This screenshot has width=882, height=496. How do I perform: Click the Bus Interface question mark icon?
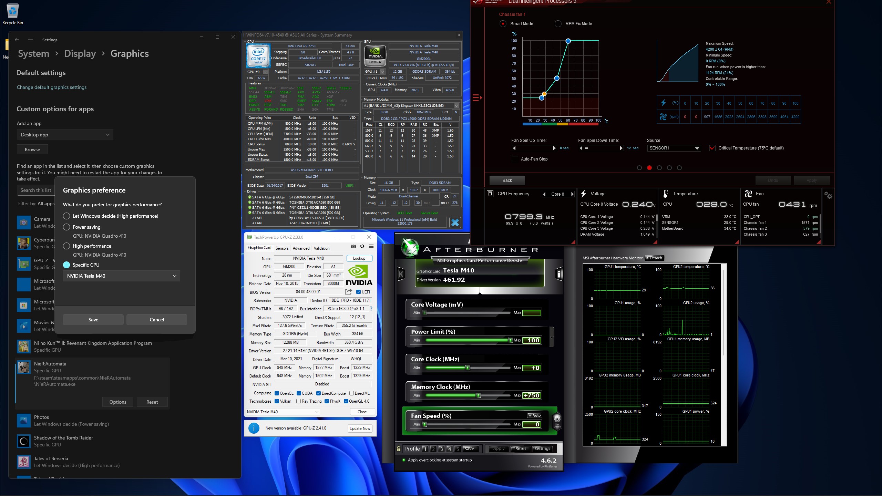coord(371,309)
